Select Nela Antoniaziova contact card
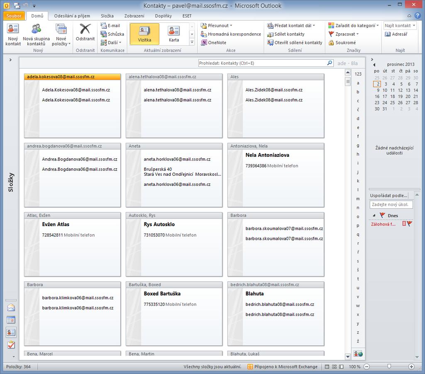This screenshot has width=425, height=374. click(x=276, y=175)
